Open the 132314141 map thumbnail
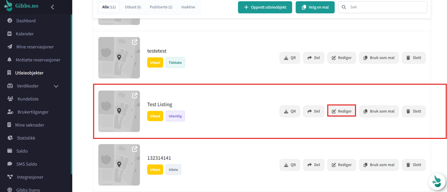This screenshot has width=447, height=192. point(119,165)
